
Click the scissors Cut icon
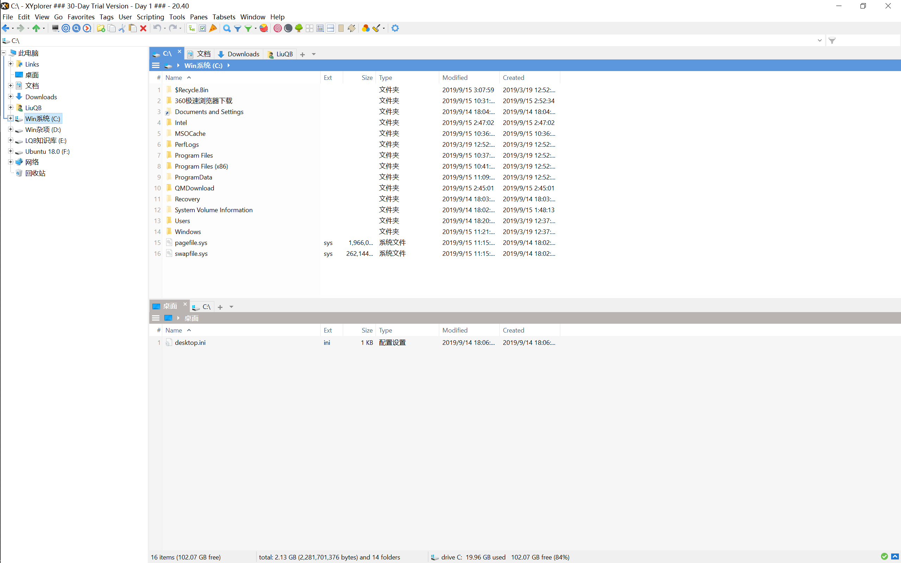[x=122, y=28]
